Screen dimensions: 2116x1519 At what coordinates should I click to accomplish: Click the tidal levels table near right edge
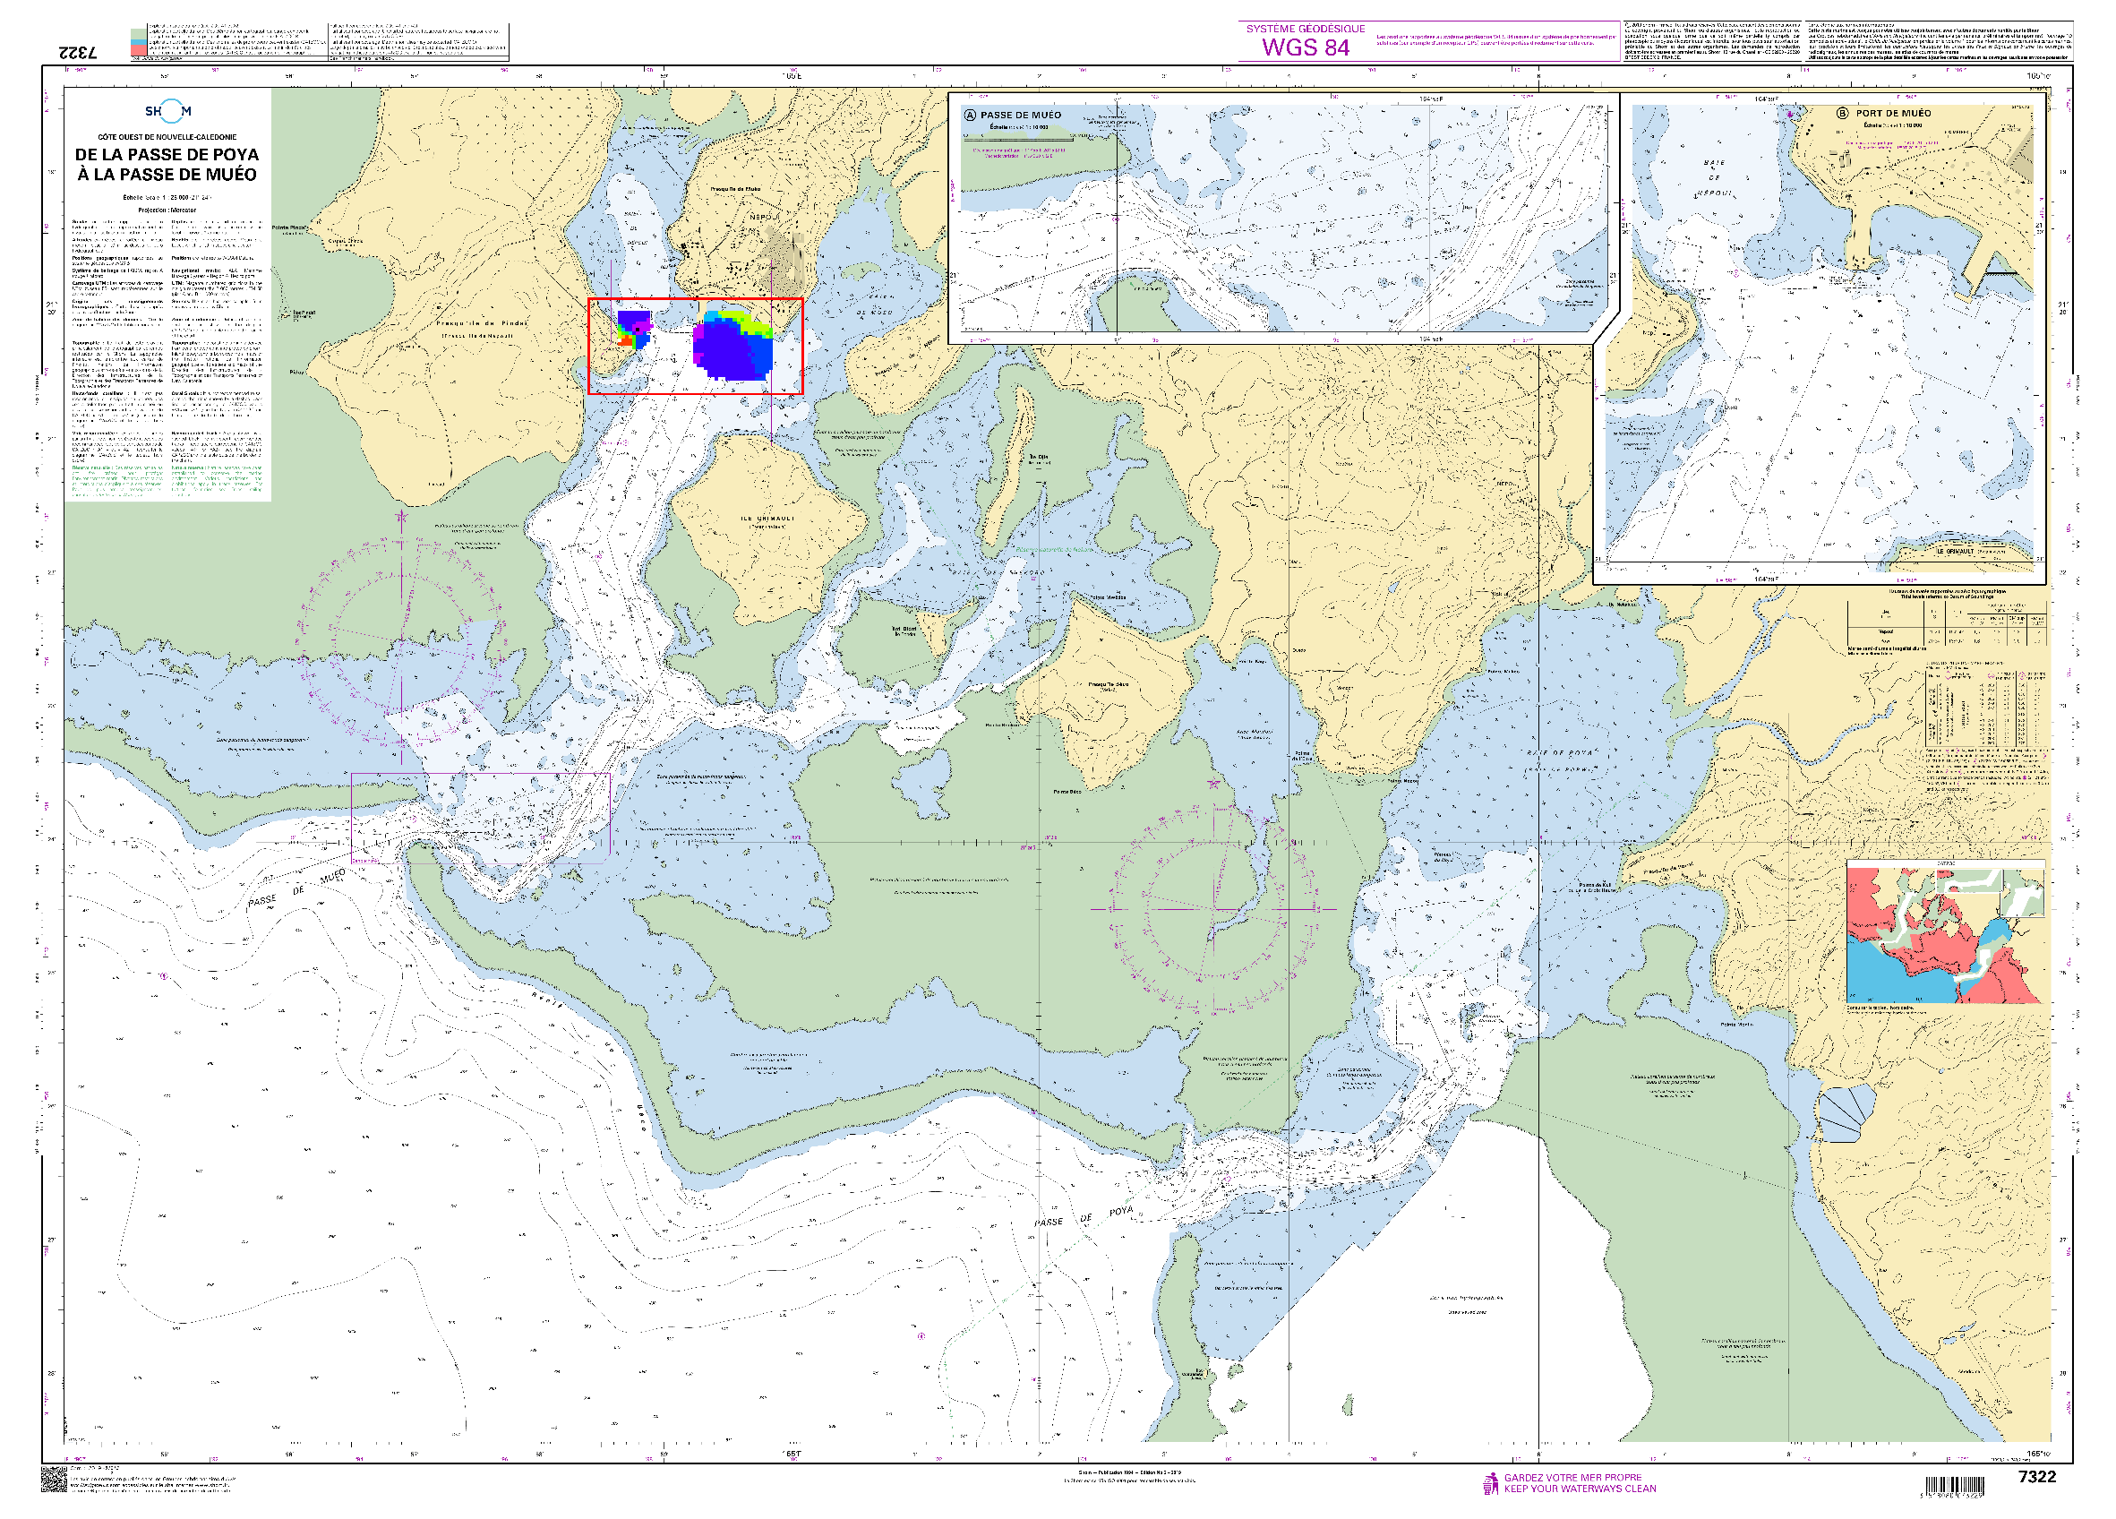[1948, 623]
